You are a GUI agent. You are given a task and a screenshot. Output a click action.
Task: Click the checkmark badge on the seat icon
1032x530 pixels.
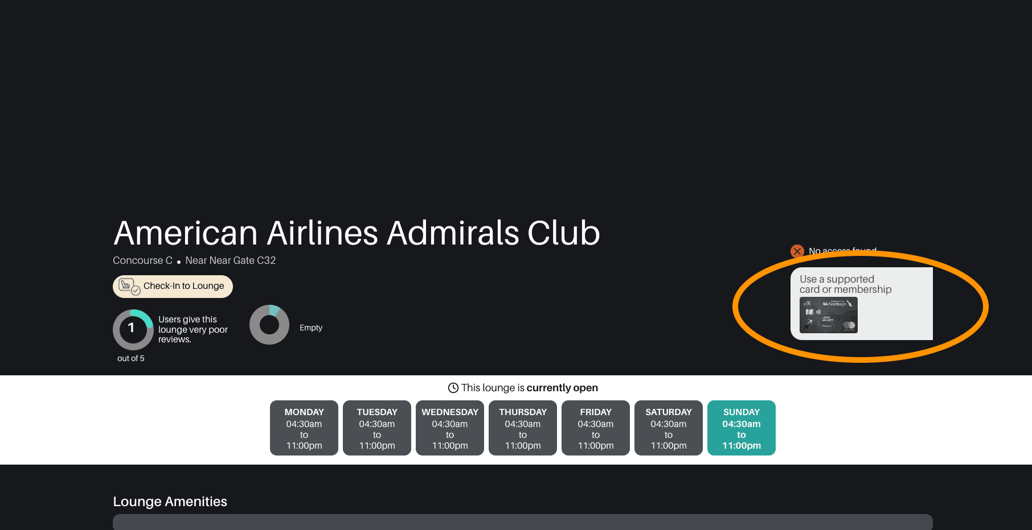(134, 291)
